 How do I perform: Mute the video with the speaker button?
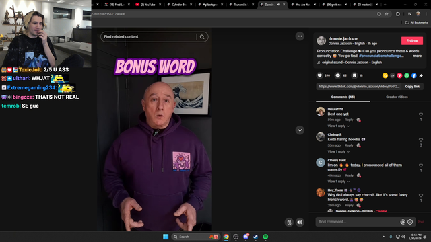(x=300, y=223)
